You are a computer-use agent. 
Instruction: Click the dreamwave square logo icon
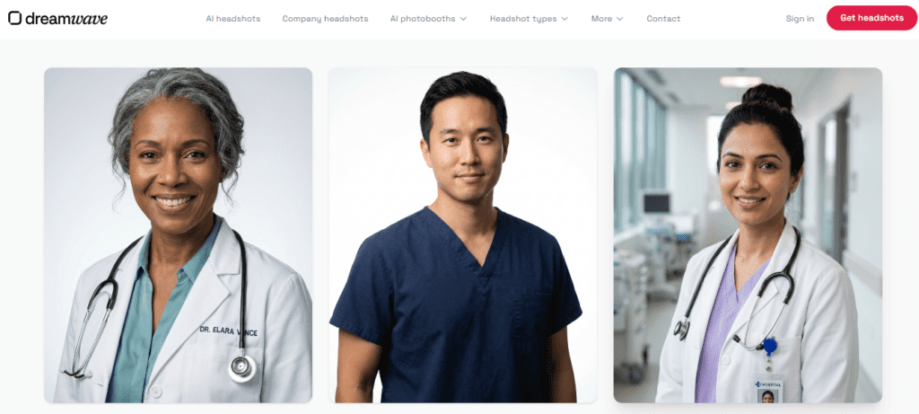pos(15,18)
